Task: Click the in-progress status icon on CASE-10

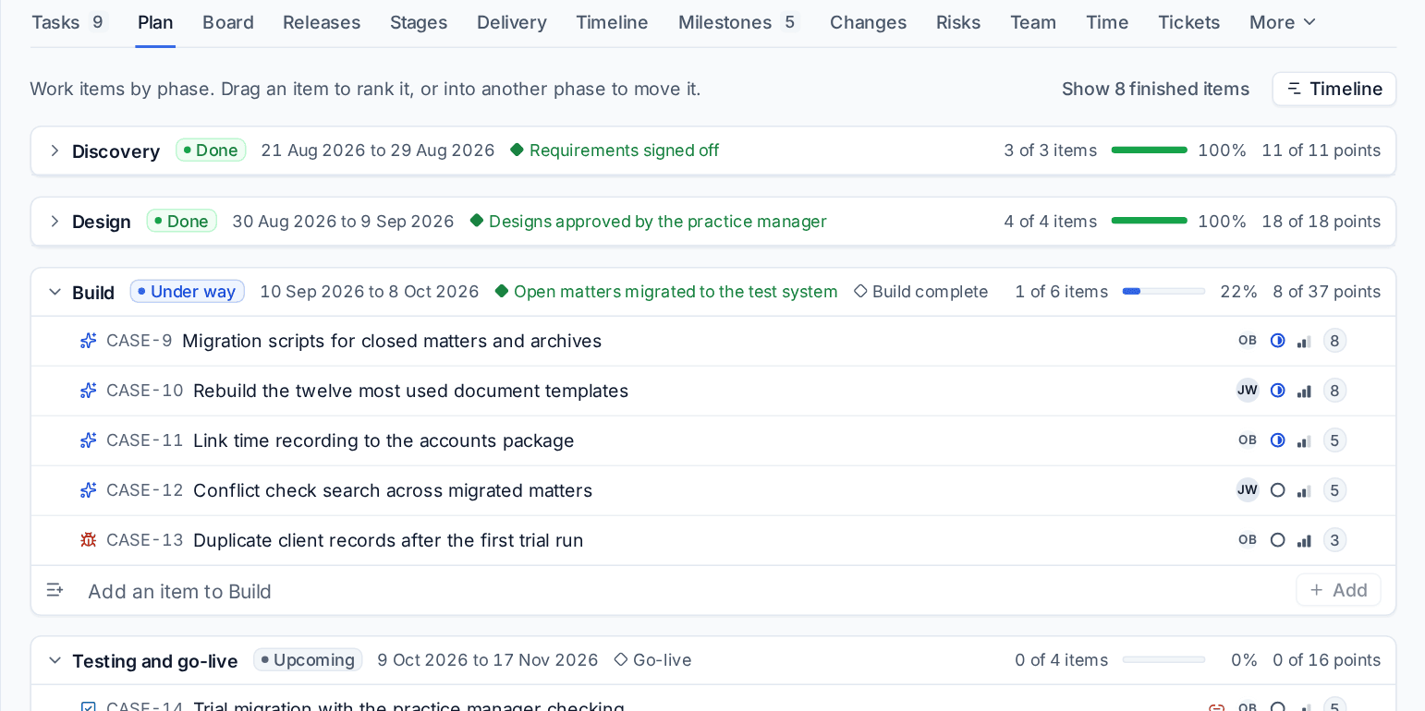Action: [1278, 391]
